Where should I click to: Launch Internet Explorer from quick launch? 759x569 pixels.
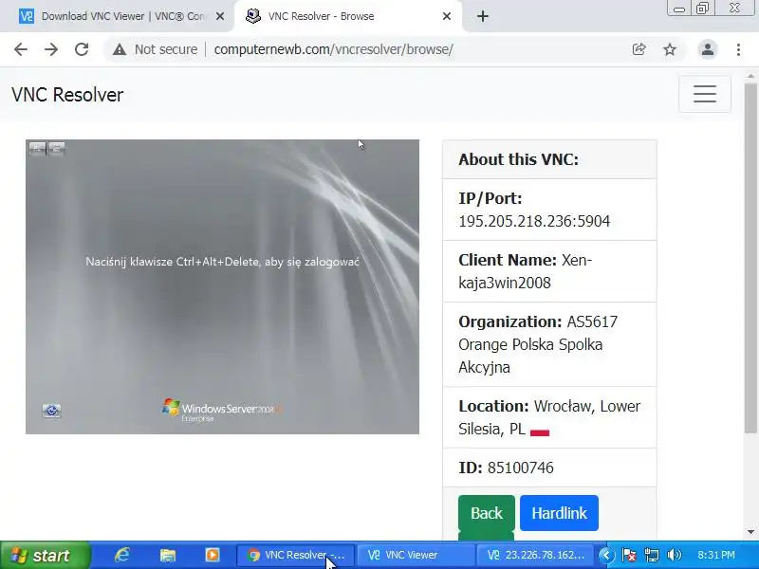[x=122, y=555]
